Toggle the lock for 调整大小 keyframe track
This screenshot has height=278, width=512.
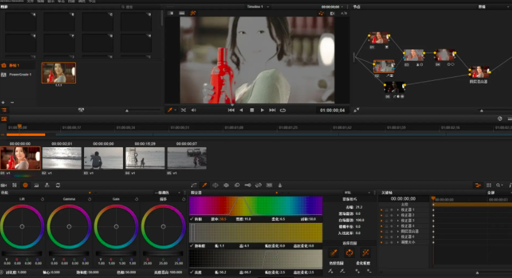click(x=387, y=242)
